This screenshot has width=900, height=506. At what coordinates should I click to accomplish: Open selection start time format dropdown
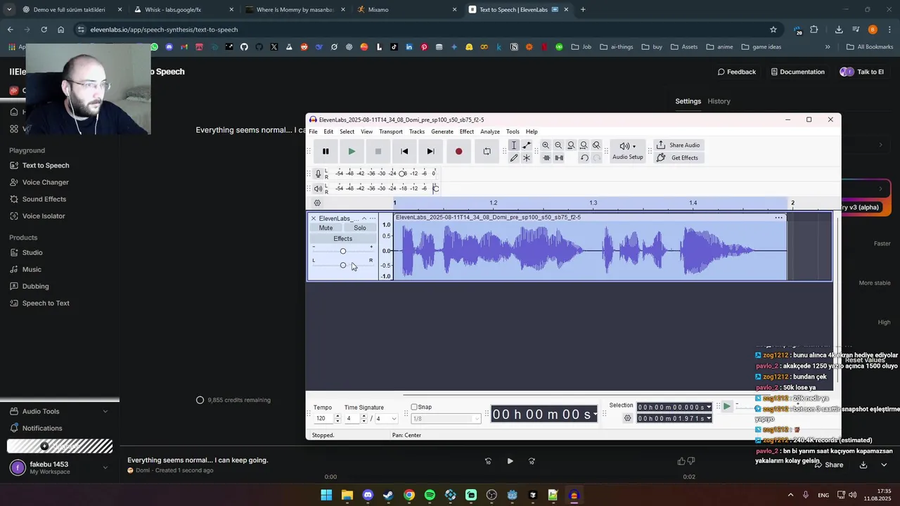tap(708, 407)
